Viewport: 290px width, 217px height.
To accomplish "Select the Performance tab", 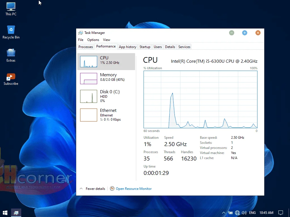I will [x=106, y=46].
